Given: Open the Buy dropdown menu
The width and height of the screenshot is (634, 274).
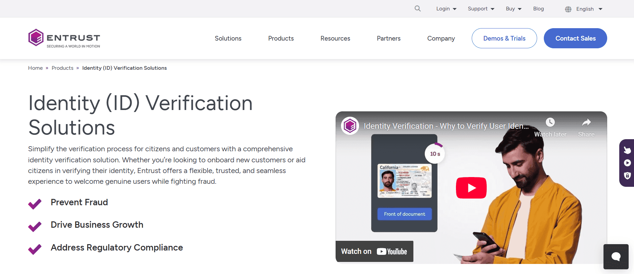Looking at the screenshot, I should click(x=514, y=9).
